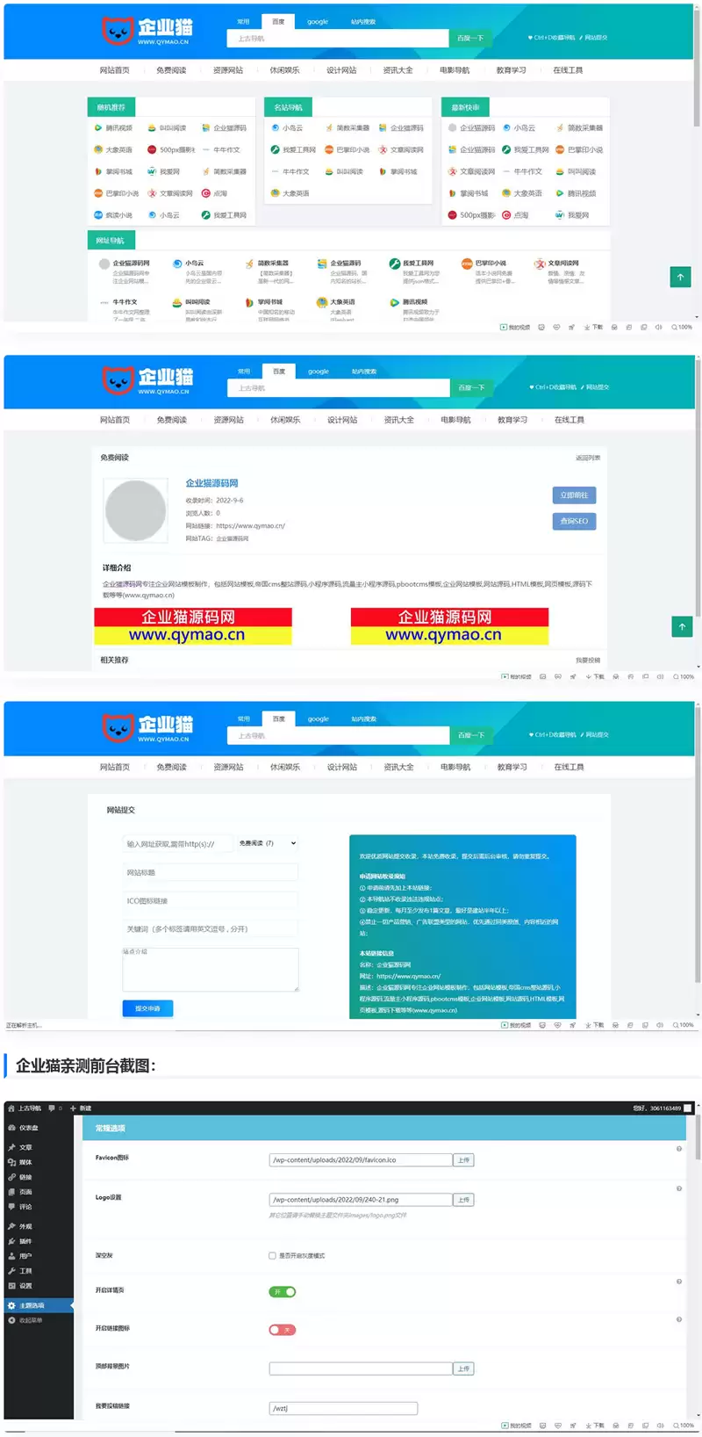Click 疯读小说 site icon in 随机推荐 panel
The image size is (702, 1437).
click(98, 215)
